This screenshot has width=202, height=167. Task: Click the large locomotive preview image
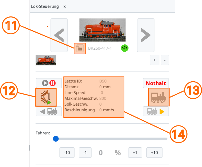tap(102, 30)
